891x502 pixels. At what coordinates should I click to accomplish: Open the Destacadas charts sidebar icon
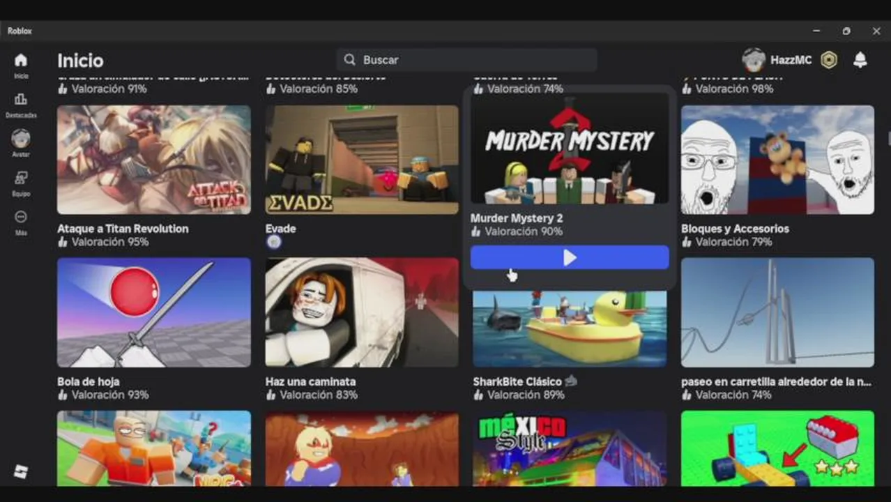[21, 99]
